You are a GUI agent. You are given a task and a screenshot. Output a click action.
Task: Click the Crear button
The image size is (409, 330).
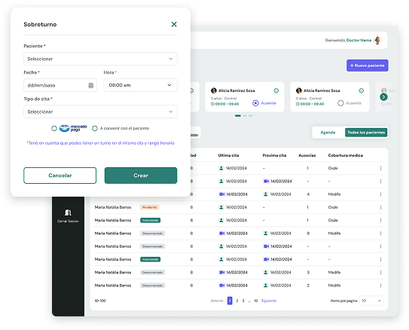(141, 176)
